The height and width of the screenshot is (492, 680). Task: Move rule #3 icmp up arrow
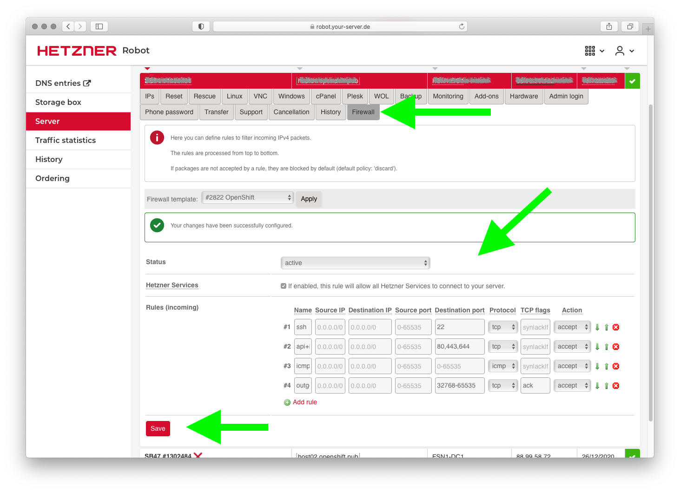click(607, 366)
